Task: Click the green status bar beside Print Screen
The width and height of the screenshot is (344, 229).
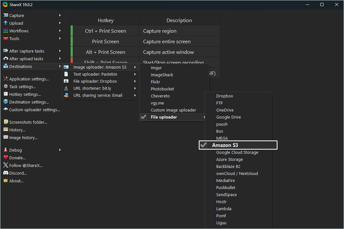Action: [x=71, y=42]
